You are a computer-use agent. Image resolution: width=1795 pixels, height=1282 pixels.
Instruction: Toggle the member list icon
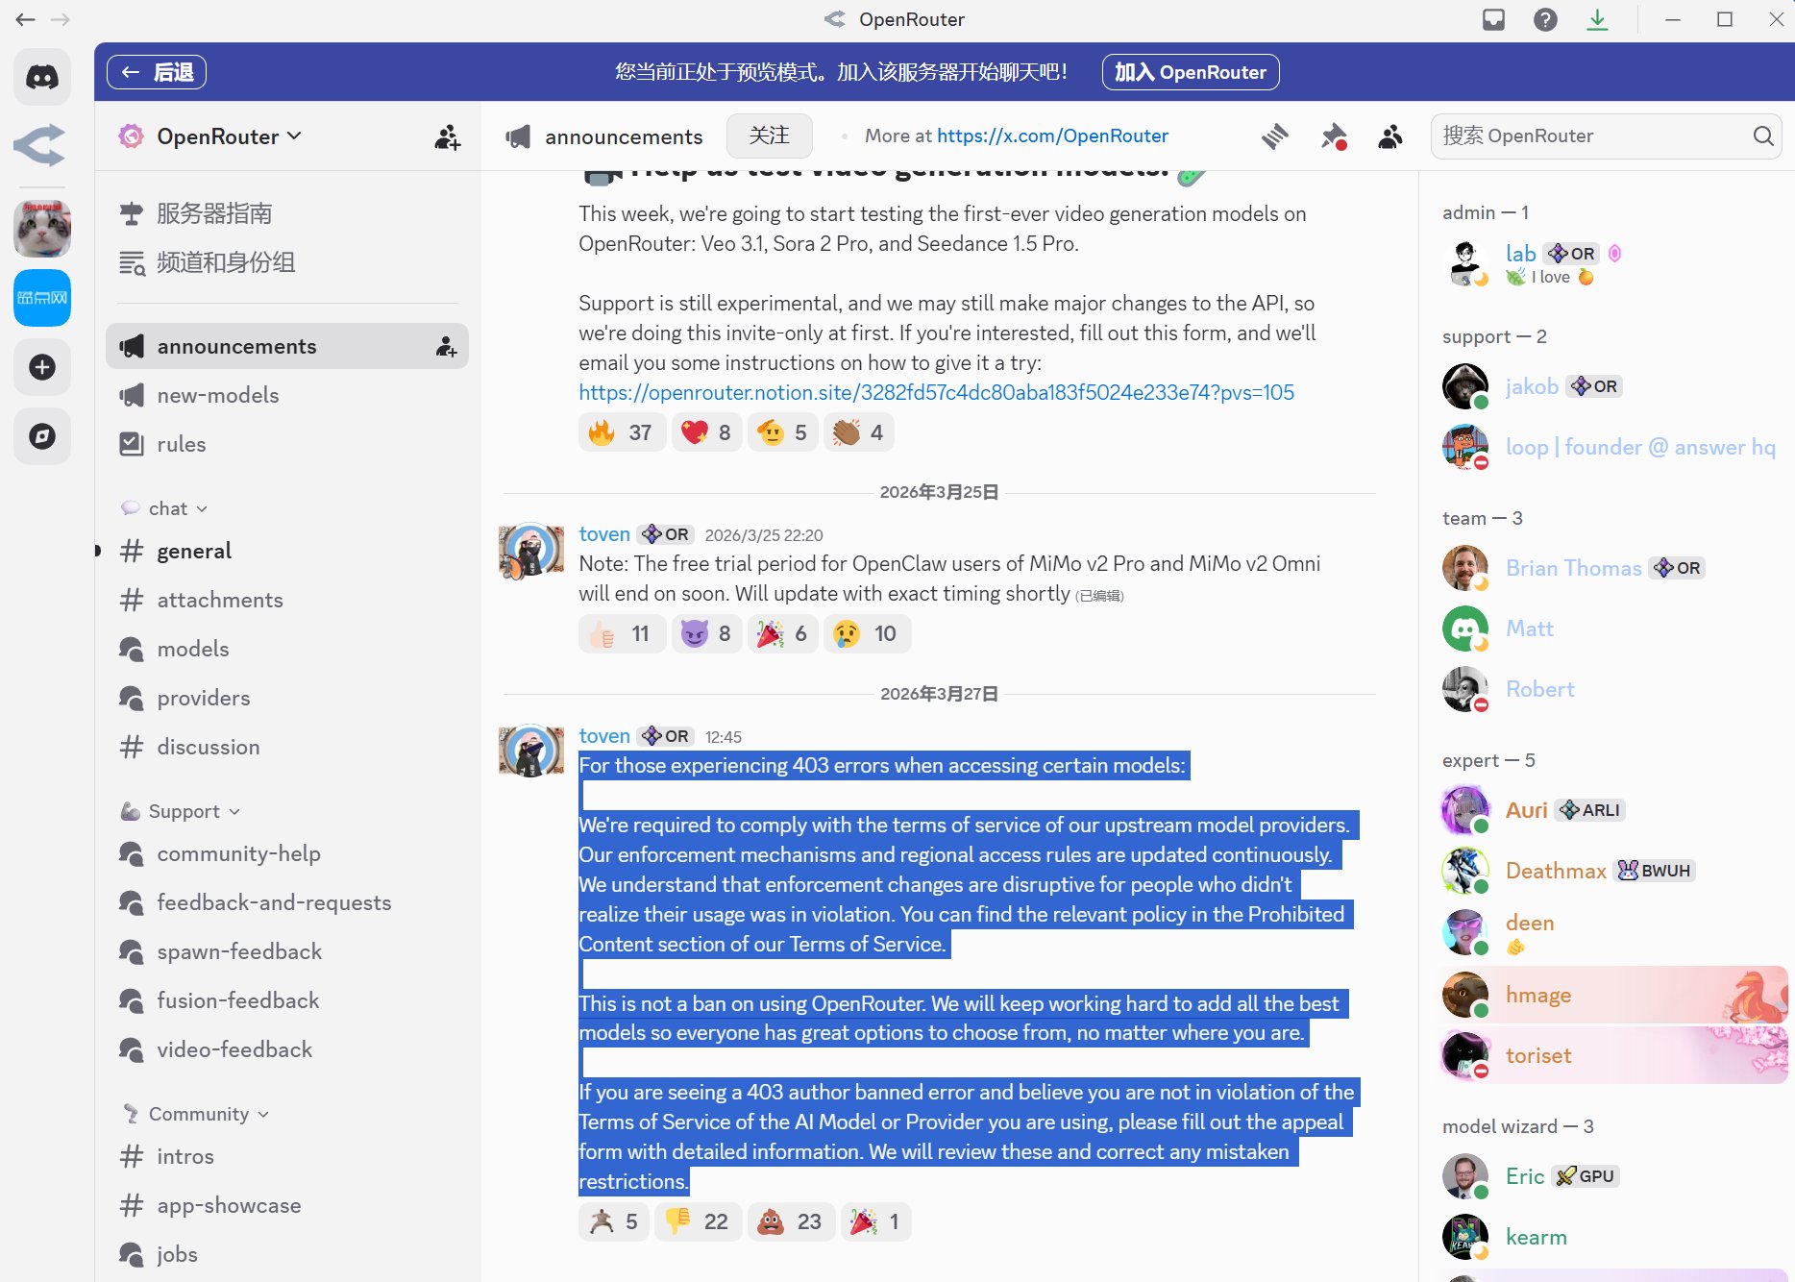(1389, 136)
